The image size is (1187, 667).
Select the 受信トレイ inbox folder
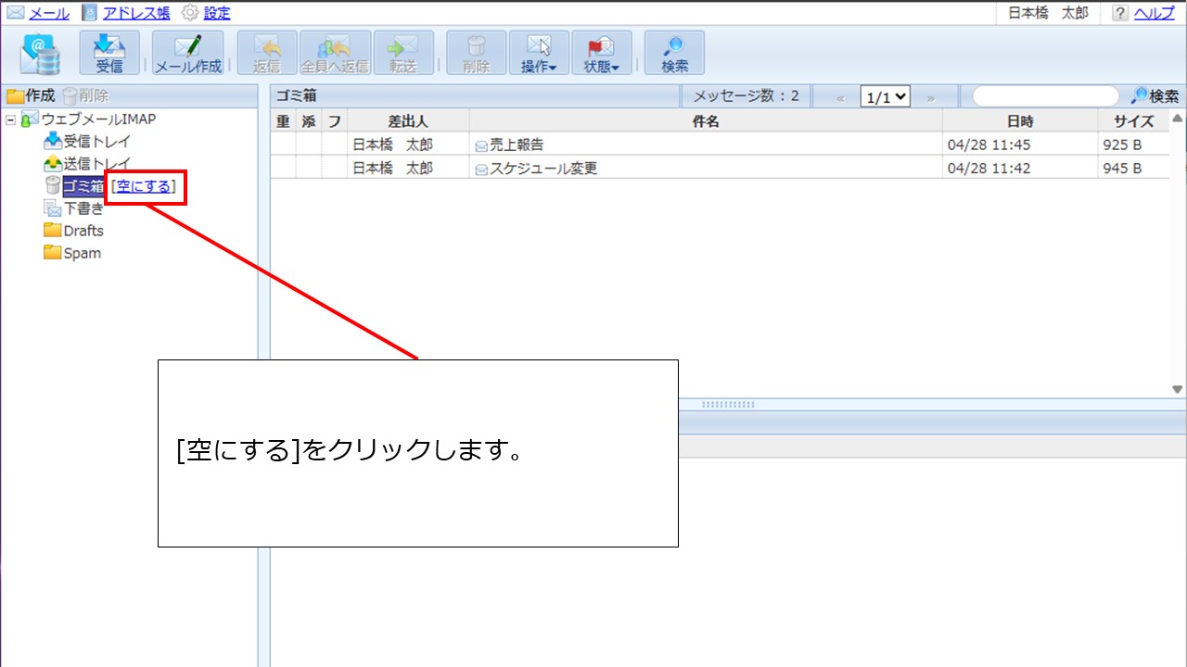click(x=96, y=142)
